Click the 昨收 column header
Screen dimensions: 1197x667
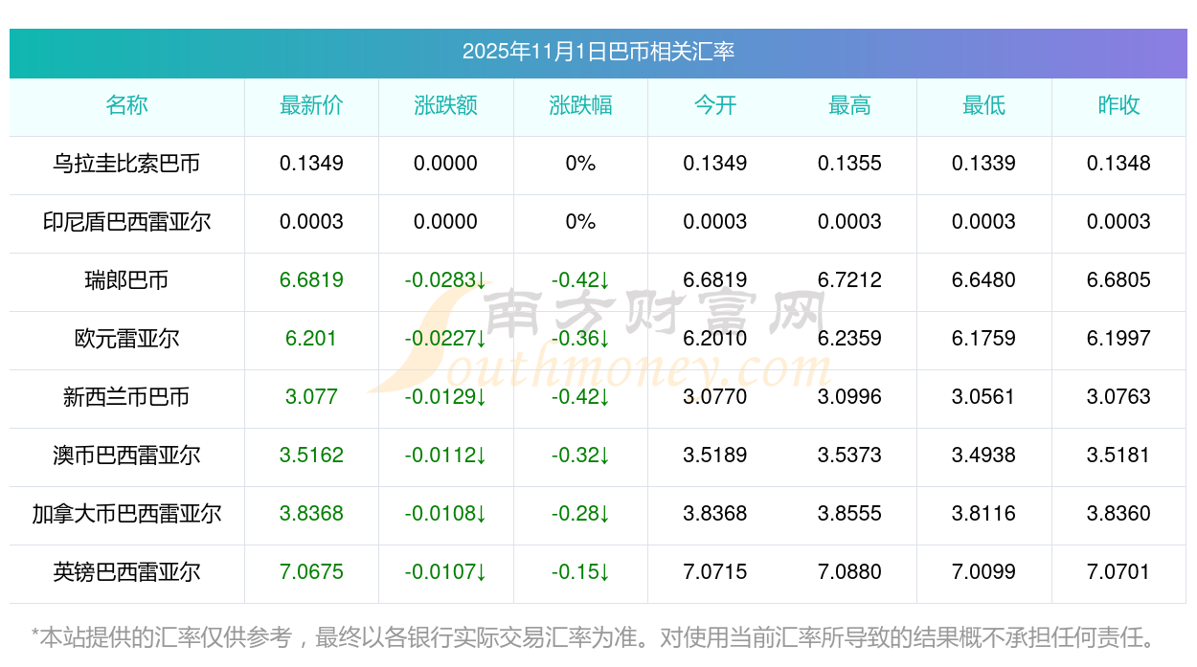point(1118,105)
